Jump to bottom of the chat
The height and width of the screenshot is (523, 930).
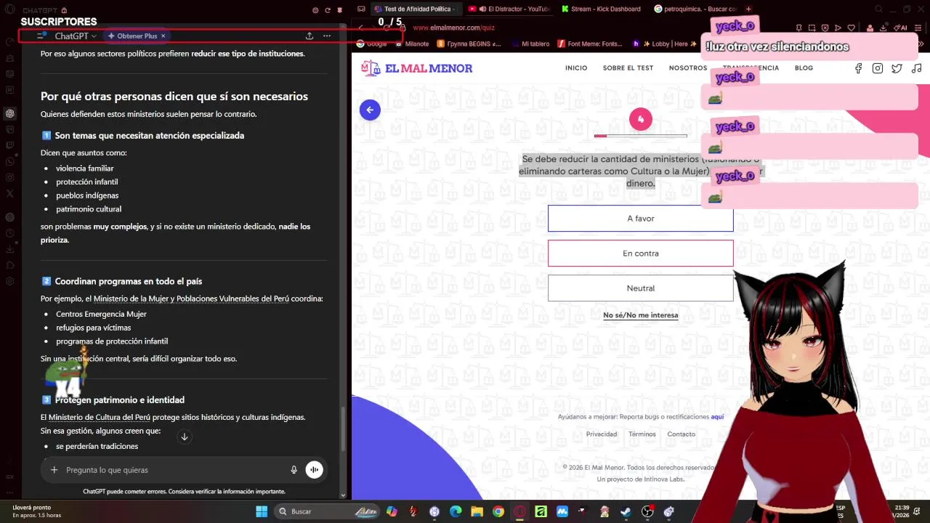coord(185,437)
